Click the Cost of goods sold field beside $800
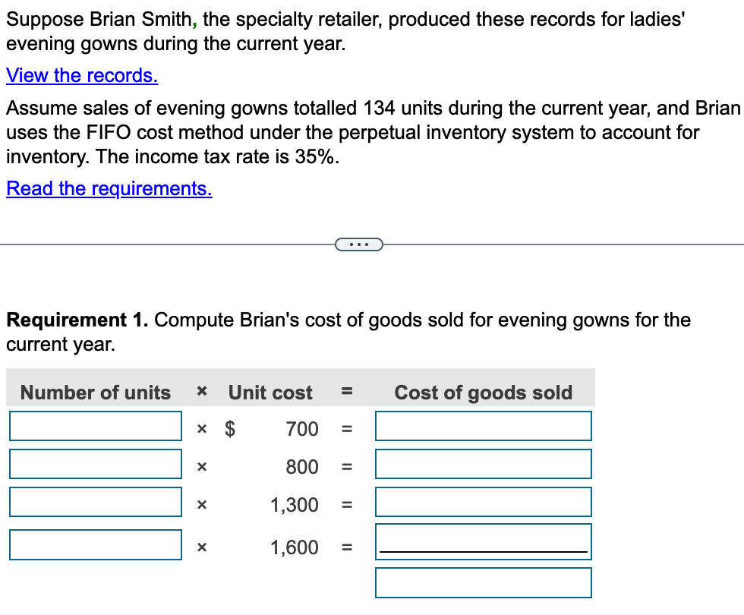 pyautogui.click(x=483, y=463)
